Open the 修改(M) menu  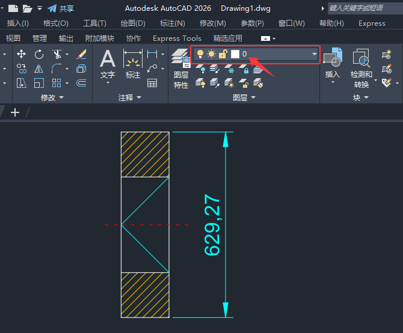coord(213,23)
